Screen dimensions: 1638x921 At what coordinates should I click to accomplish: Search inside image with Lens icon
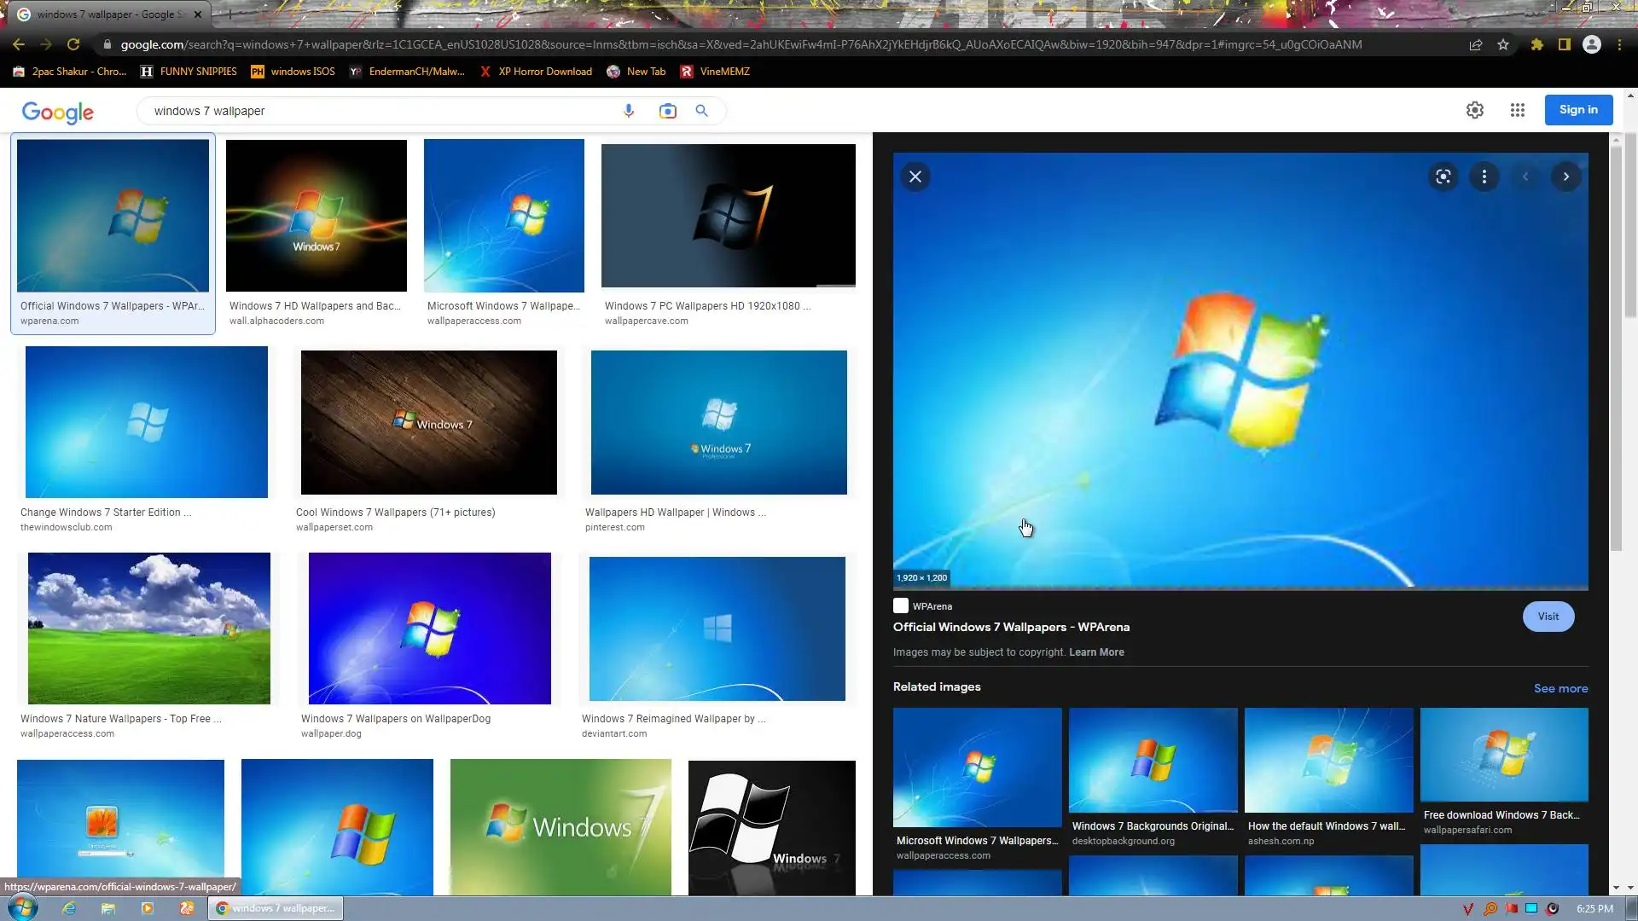pos(1443,177)
